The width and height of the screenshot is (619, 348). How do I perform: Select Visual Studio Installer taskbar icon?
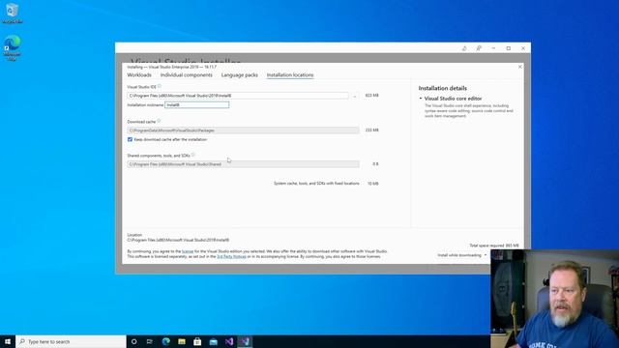[x=245, y=341]
